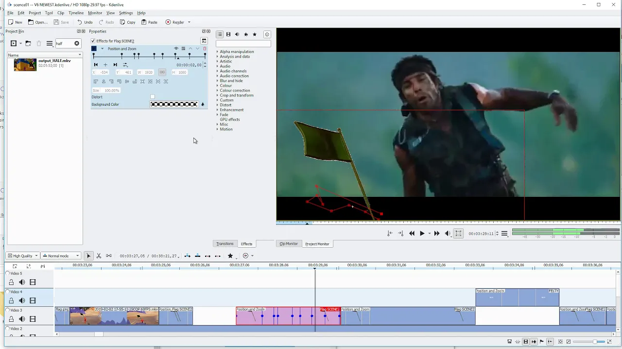Collapse the Position and Zoom effect
This screenshot has height=349, width=622.
pyautogui.click(x=102, y=48)
